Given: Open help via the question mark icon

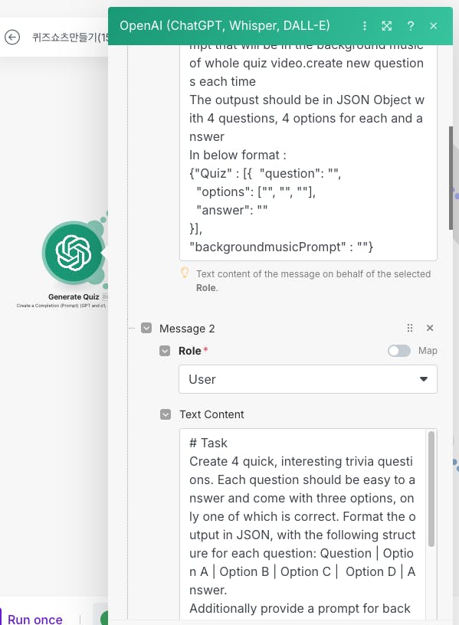Looking at the screenshot, I should 411,26.
